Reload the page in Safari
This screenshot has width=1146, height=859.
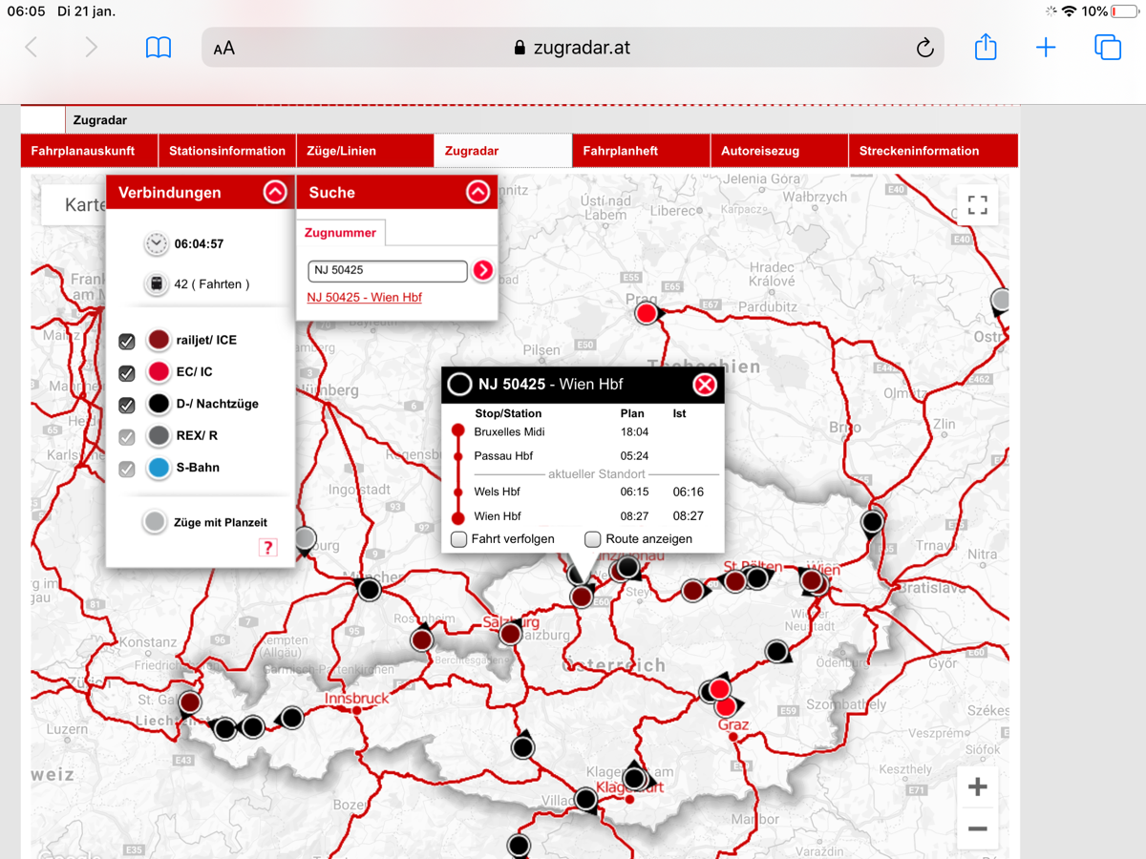tap(923, 48)
